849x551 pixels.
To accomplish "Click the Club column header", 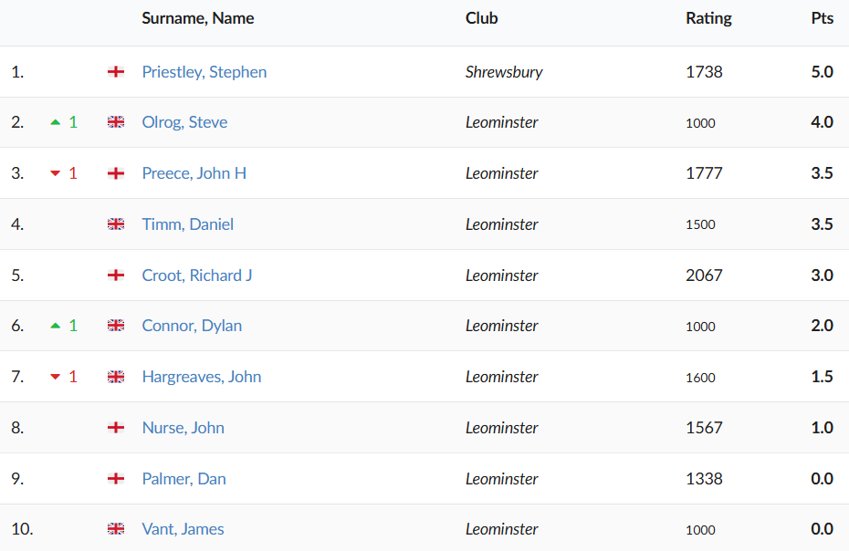I will [481, 18].
